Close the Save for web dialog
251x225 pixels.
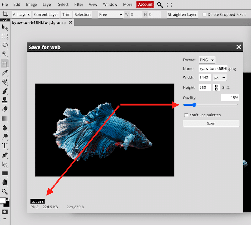coord(239,47)
